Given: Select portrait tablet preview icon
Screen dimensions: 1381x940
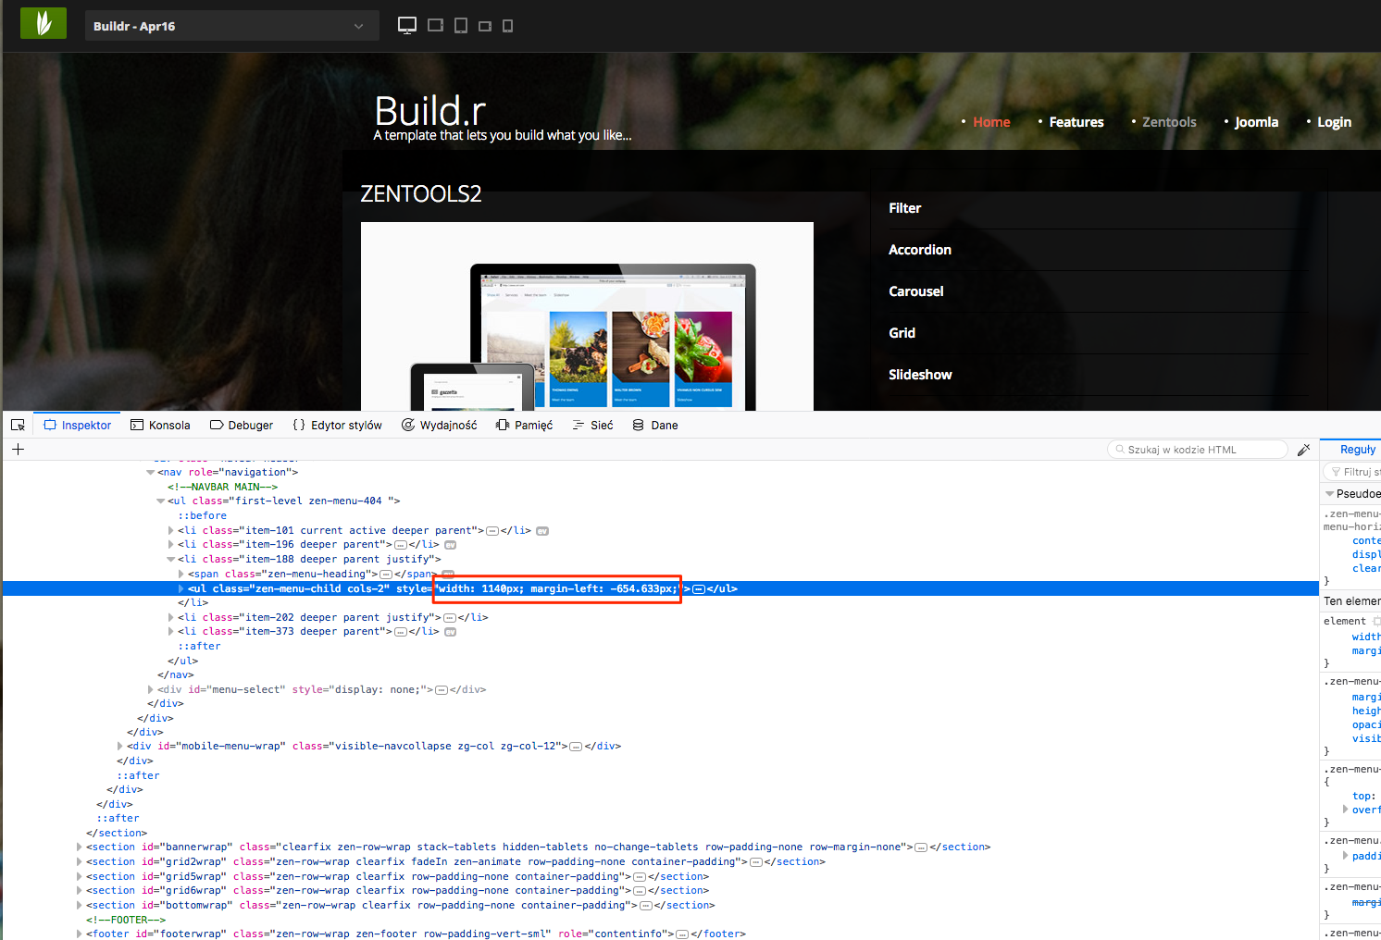Looking at the screenshot, I should pyautogui.click(x=461, y=26).
